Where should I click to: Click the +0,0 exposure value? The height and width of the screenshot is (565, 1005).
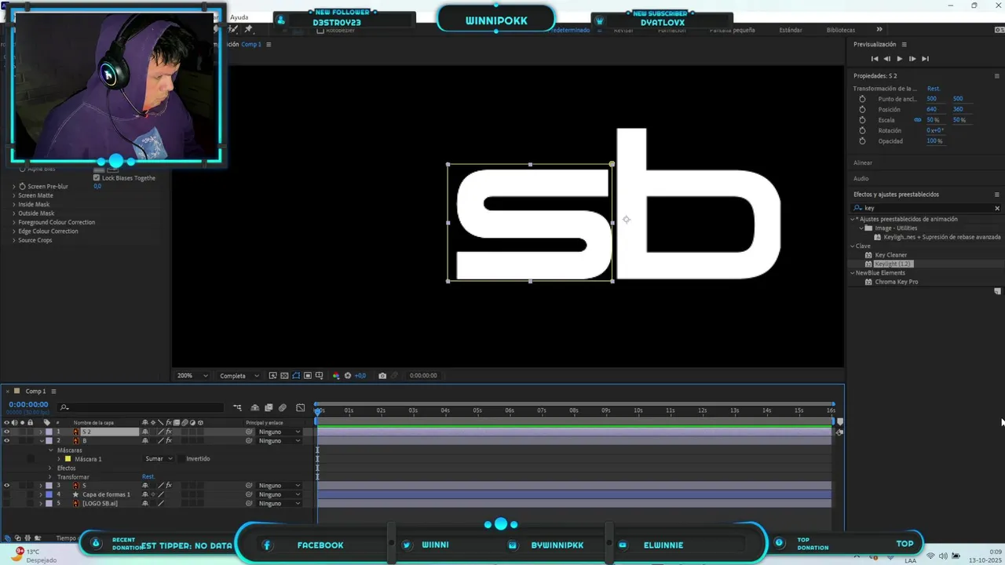pyautogui.click(x=360, y=376)
